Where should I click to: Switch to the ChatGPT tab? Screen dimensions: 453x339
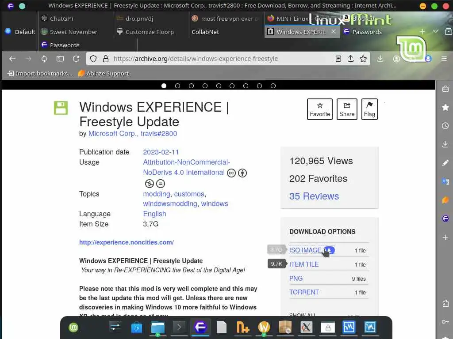tap(76, 19)
